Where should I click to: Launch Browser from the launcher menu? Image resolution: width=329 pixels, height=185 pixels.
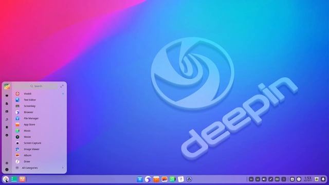39,112
